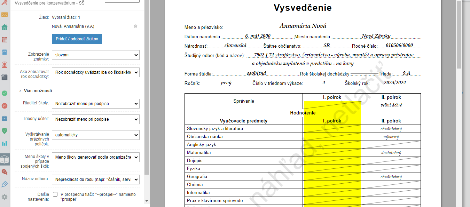The width and height of the screenshot is (470, 207).
Task: Click the settings panel scroll-down arrow
Action: point(147,201)
